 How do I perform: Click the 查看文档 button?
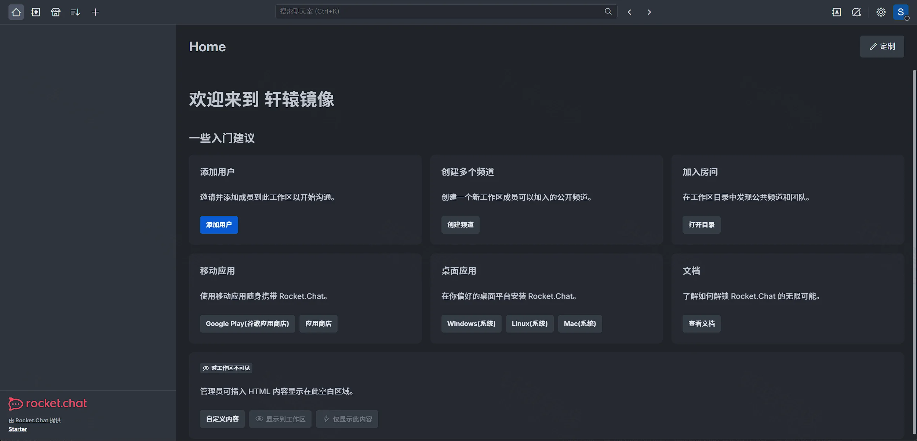coord(701,324)
